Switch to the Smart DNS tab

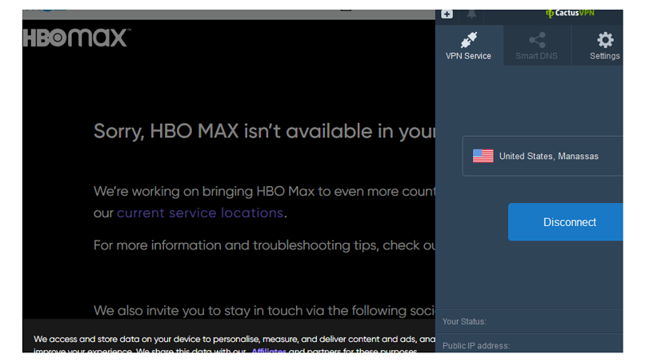pyautogui.click(x=537, y=46)
